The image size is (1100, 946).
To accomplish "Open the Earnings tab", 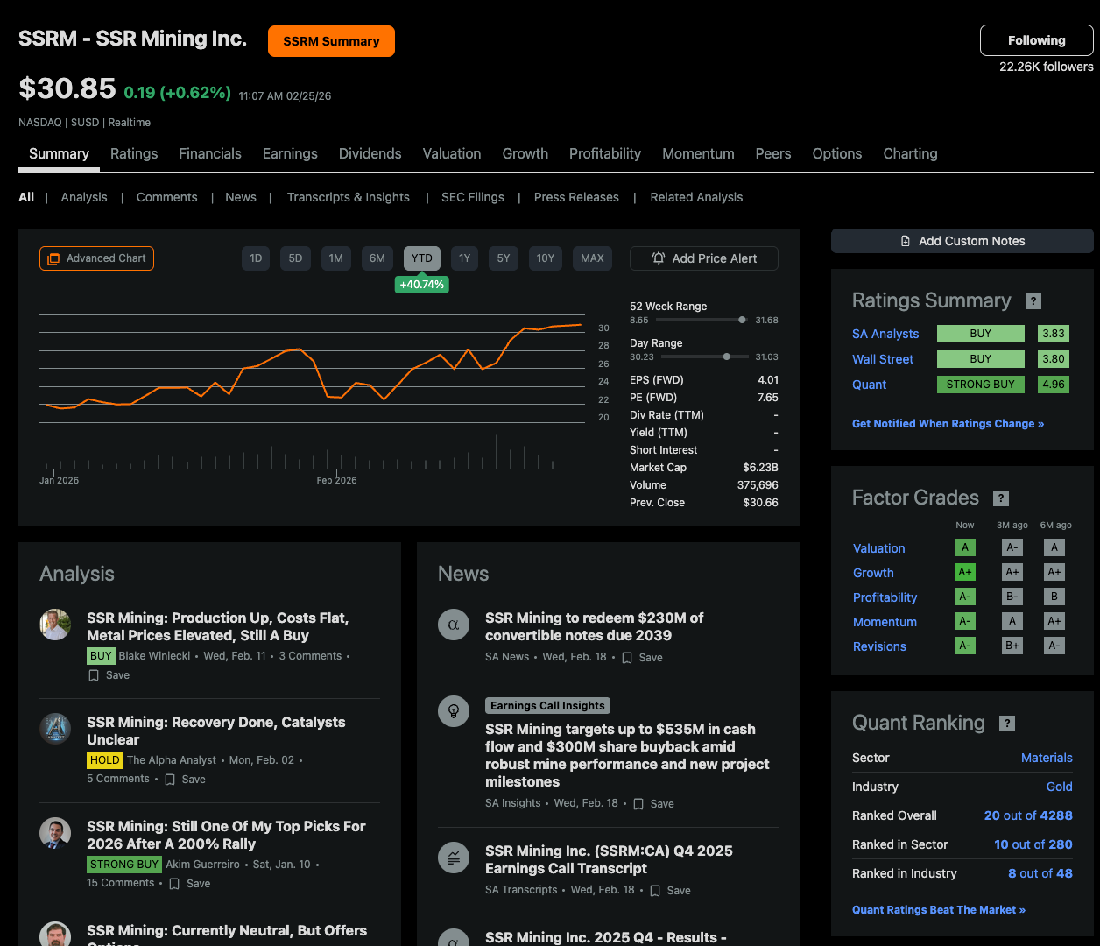I will [290, 153].
